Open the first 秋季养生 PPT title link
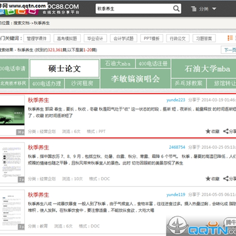Image resolution: width=236 pixels, height=236 pixels. 39,100
